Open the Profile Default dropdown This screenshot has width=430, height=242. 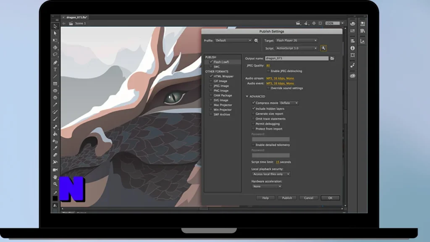233,41
